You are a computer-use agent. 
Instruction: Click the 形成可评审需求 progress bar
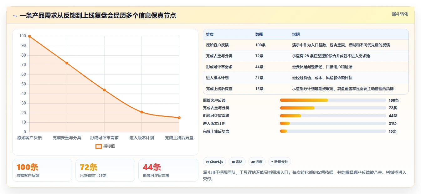coord(333,116)
